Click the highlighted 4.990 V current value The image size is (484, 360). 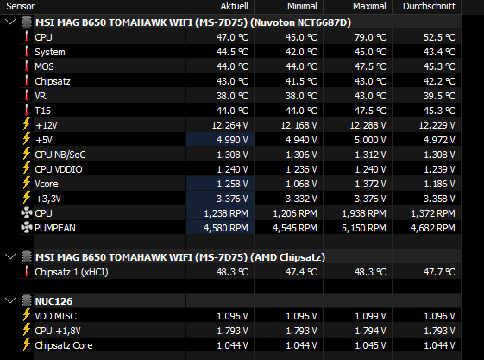tap(232, 140)
